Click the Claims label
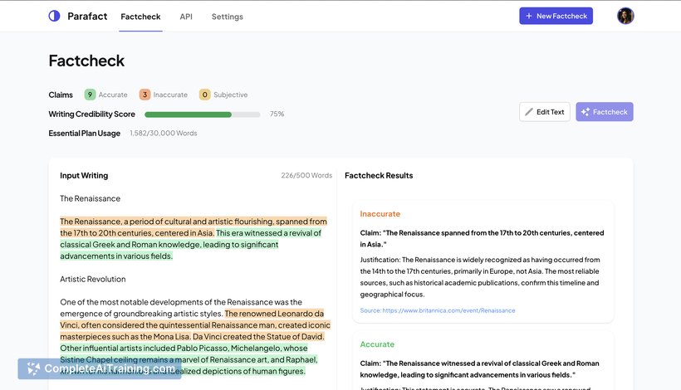 click(x=61, y=95)
